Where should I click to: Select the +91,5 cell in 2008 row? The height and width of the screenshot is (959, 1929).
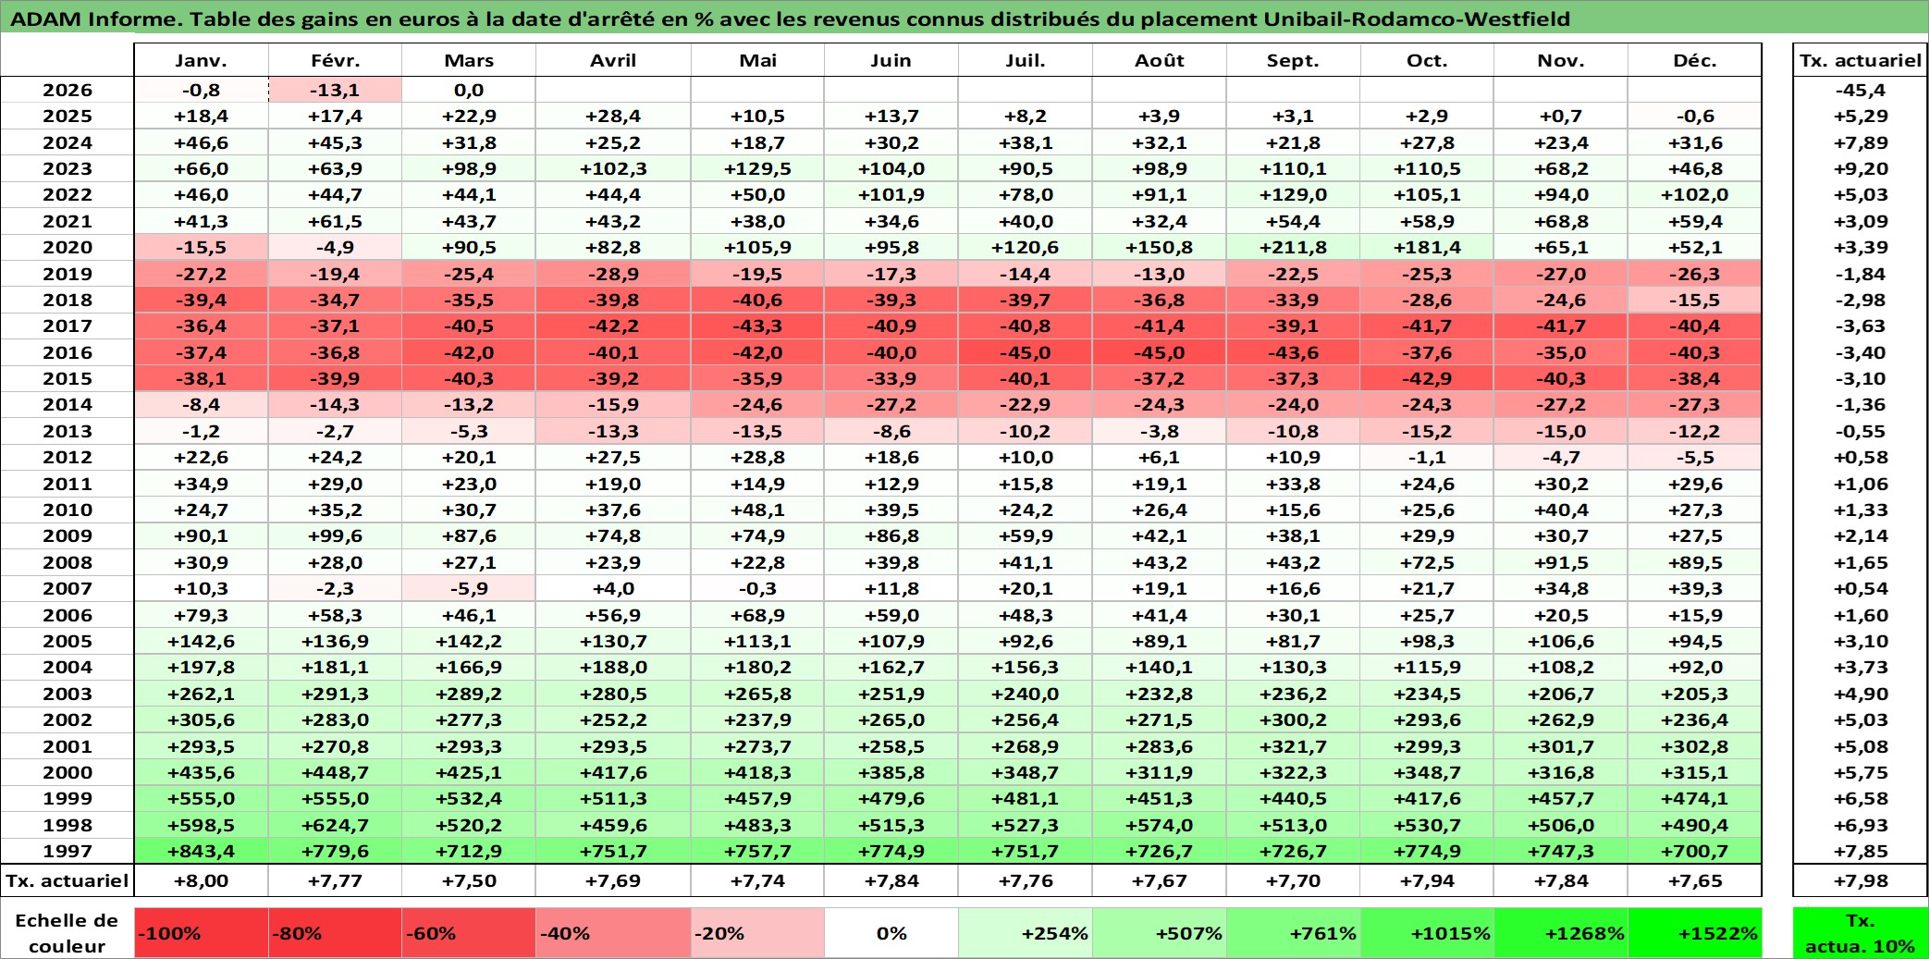tap(1561, 562)
